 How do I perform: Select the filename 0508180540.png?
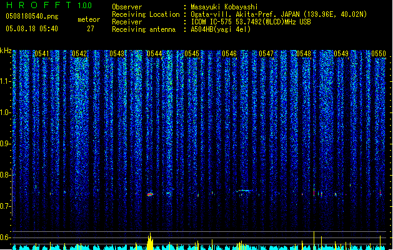pyautogui.click(x=32, y=16)
